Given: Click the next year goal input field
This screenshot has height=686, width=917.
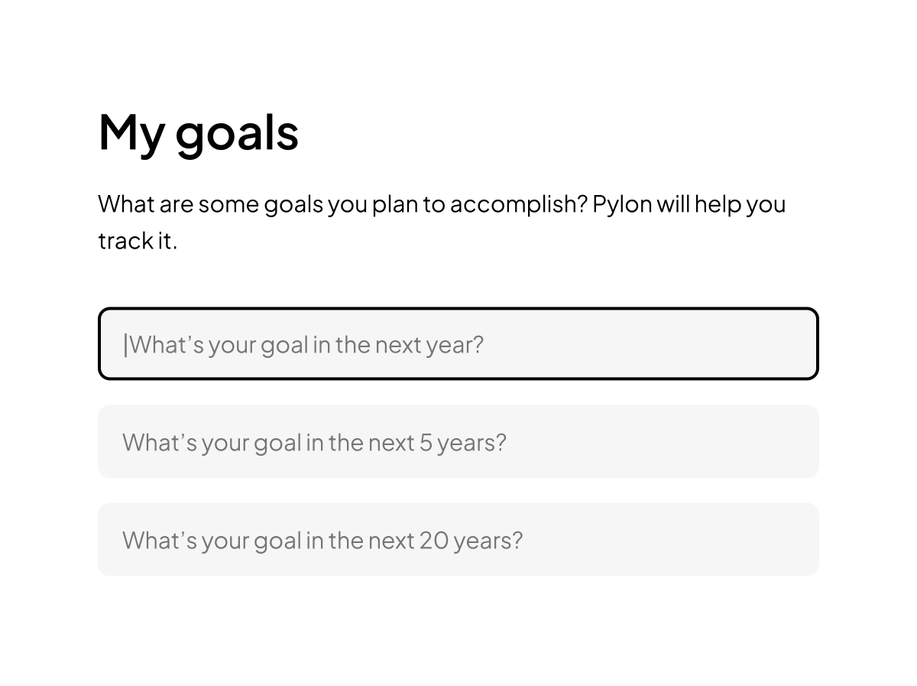Looking at the screenshot, I should (458, 344).
